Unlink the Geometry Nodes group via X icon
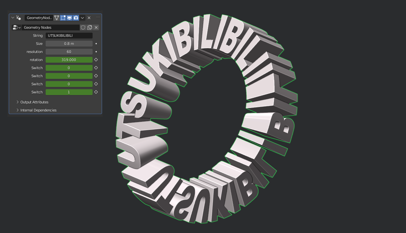Image resolution: width=406 pixels, height=233 pixels. [96, 27]
